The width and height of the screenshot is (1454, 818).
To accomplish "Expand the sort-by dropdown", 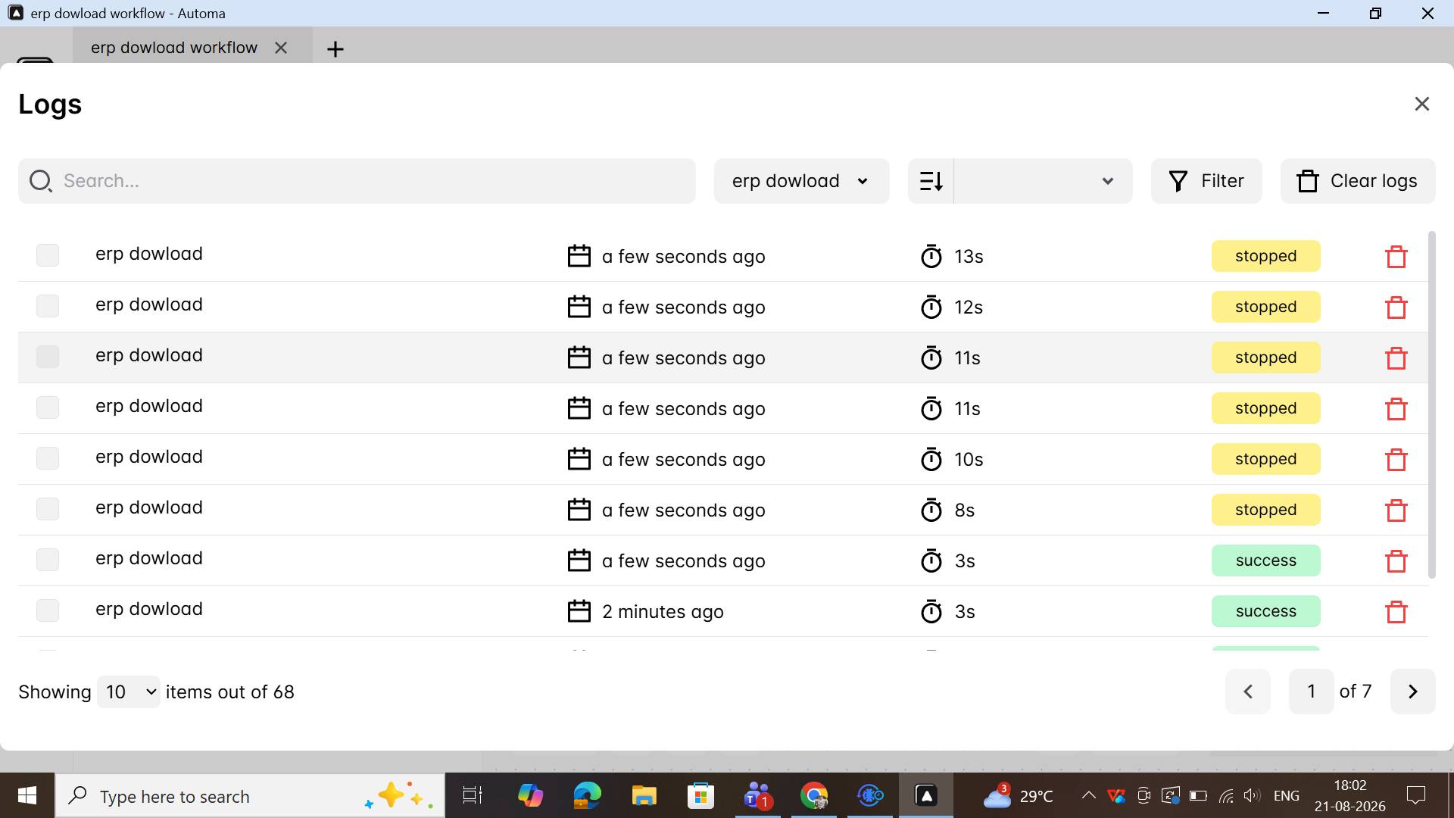I will point(1043,181).
